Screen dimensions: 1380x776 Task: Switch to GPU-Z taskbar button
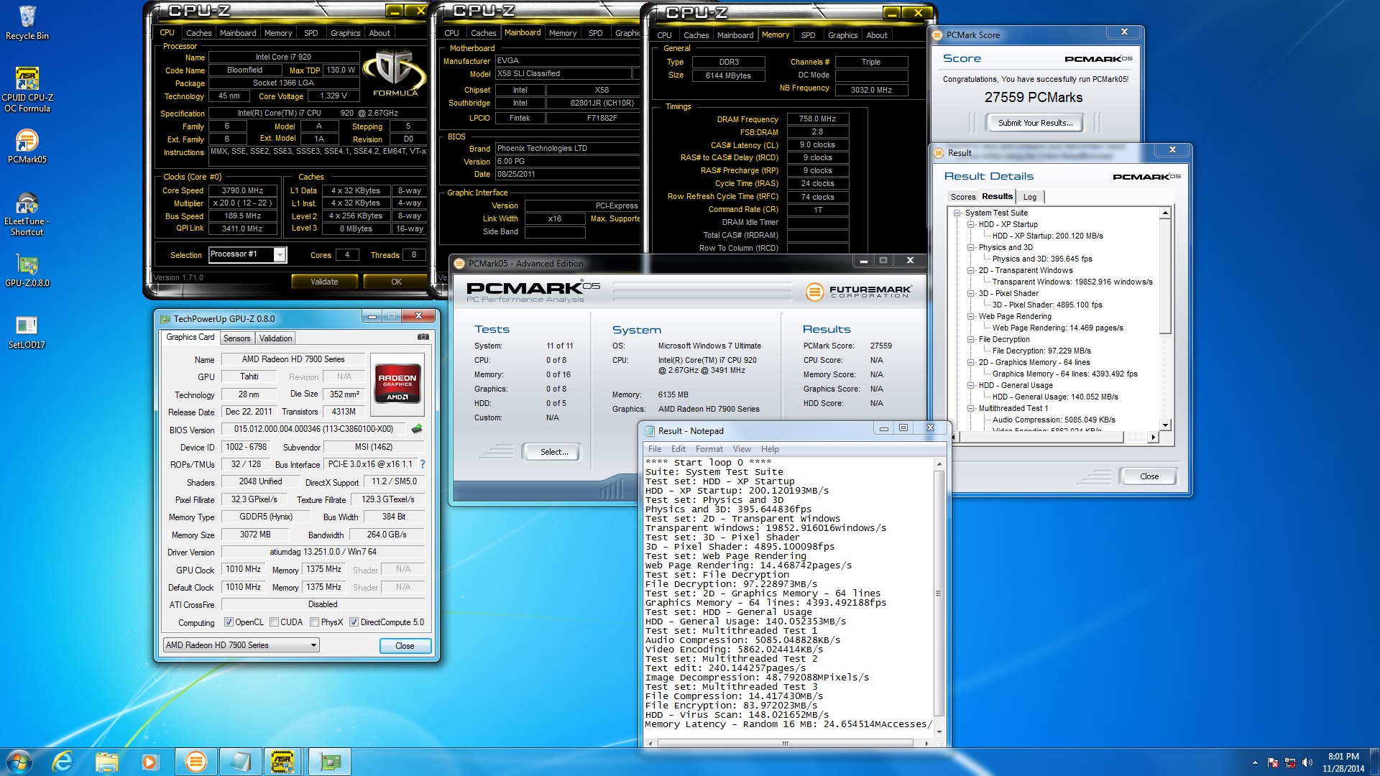329,761
